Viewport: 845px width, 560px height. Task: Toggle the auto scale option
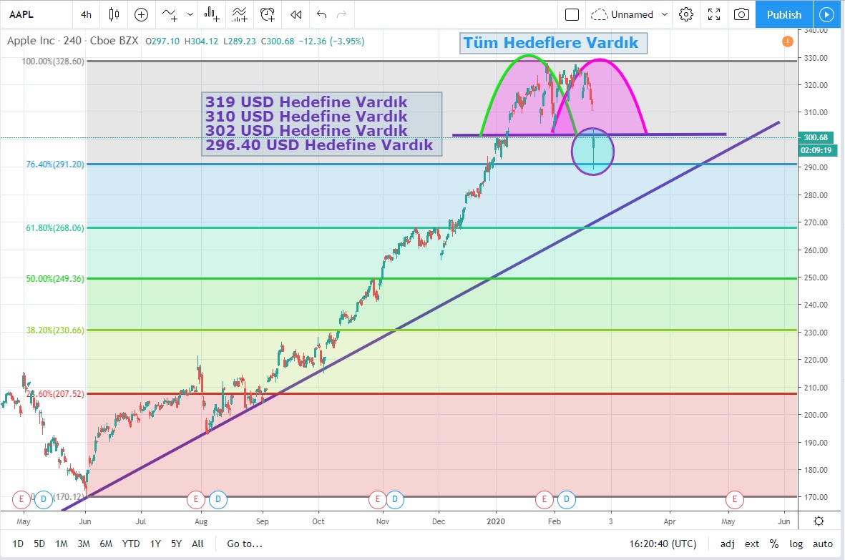click(822, 544)
